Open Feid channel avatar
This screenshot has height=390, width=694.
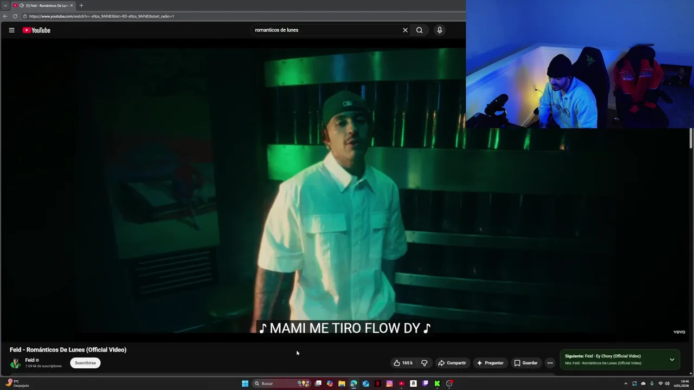[16, 363]
